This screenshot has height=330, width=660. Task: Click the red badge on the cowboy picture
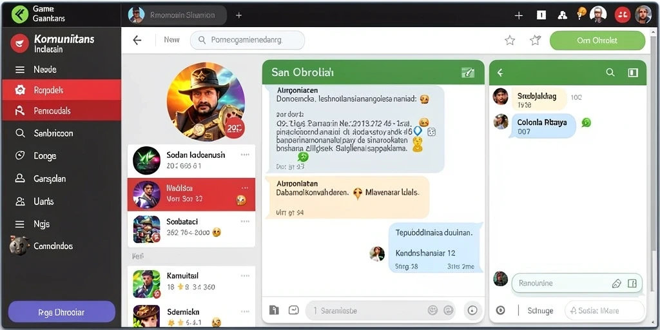(x=234, y=128)
